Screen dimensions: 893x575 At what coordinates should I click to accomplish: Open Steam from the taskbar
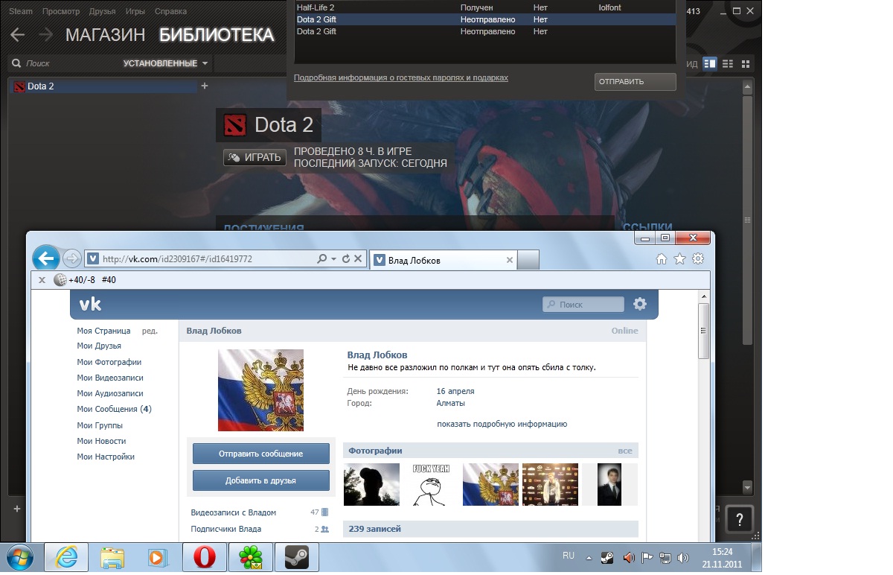coord(296,556)
